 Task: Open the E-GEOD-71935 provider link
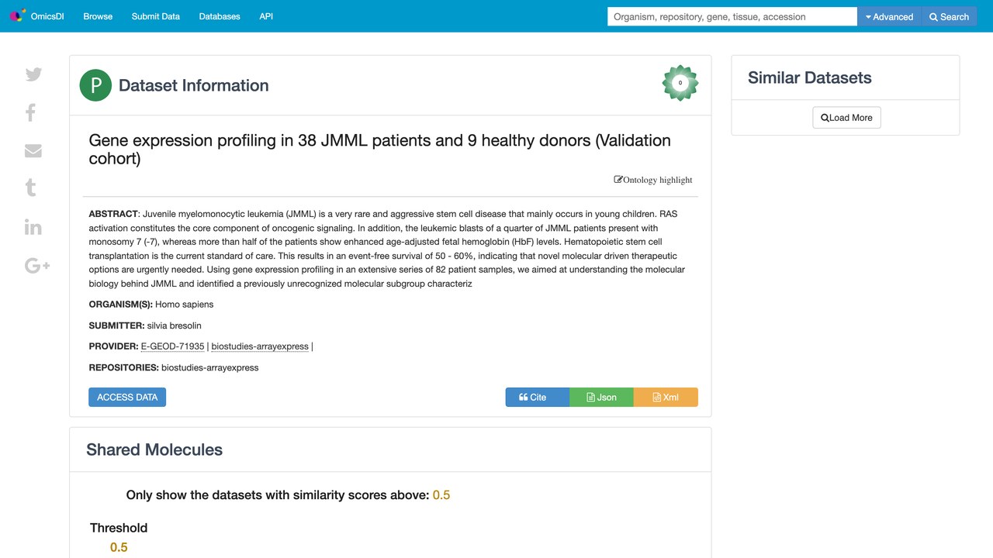(172, 346)
